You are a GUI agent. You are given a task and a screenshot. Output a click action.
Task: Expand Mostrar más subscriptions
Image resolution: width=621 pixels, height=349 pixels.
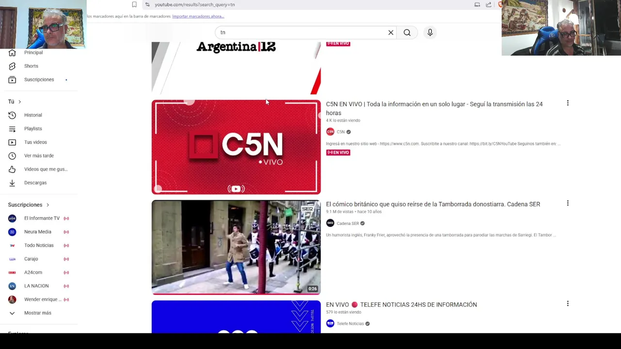[39, 313]
